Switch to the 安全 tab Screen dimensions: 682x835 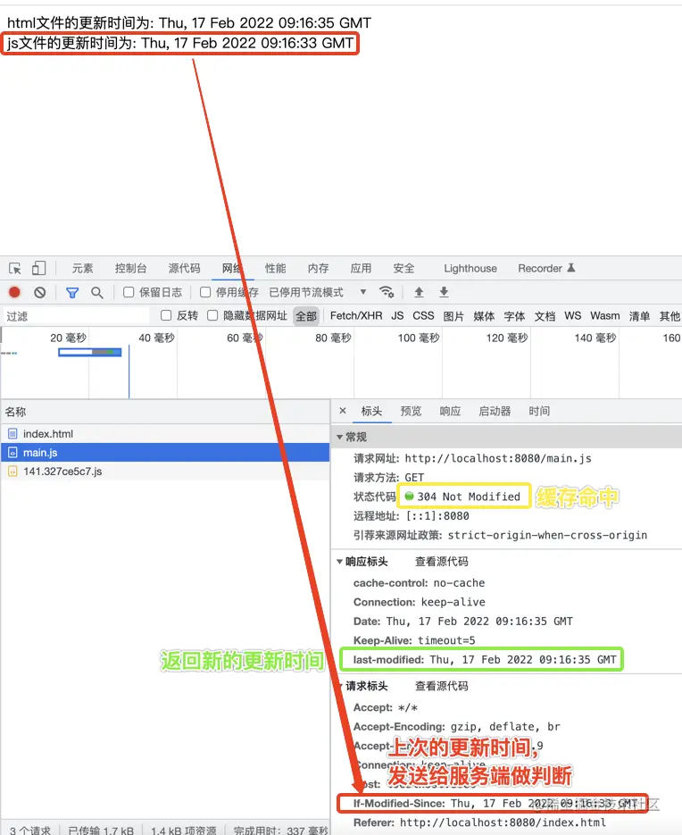point(403,269)
